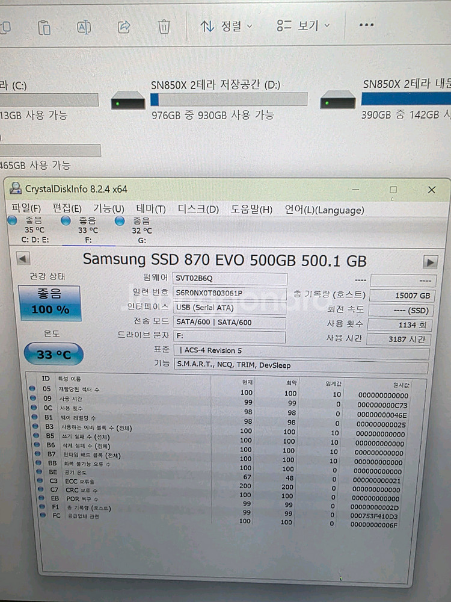
Task: Click raw value 000000000C73
Action: click(382, 405)
